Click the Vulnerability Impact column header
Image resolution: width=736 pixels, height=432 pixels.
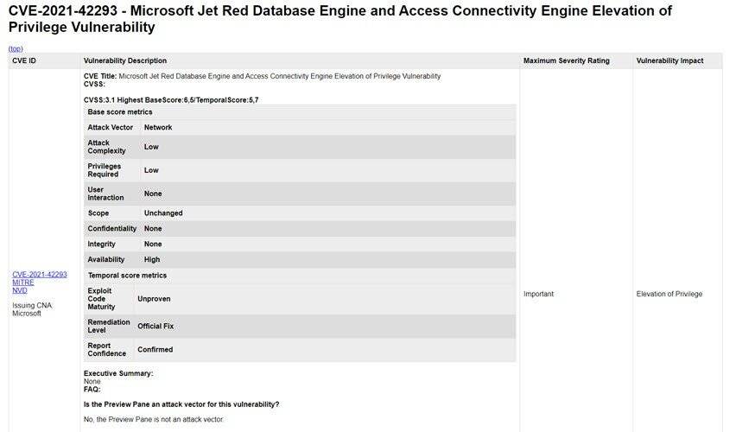pyautogui.click(x=669, y=60)
